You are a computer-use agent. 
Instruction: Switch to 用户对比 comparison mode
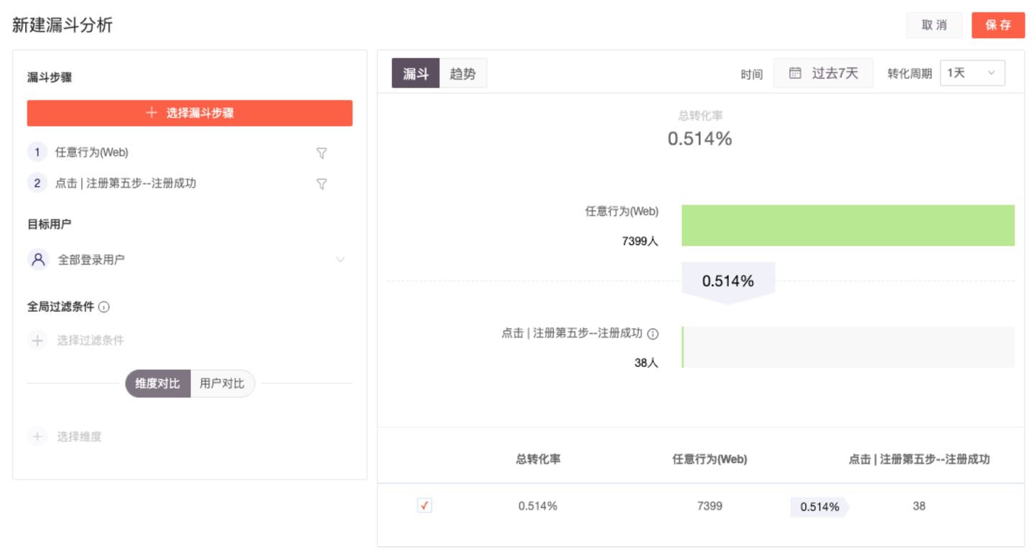[x=222, y=383]
